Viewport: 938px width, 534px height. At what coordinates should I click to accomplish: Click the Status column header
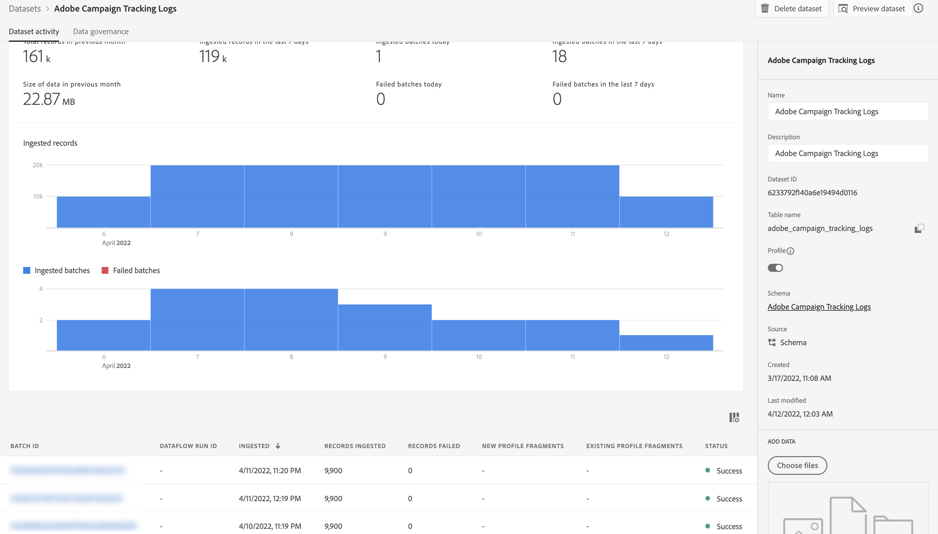pyautogui.click(x=716, y=446)
